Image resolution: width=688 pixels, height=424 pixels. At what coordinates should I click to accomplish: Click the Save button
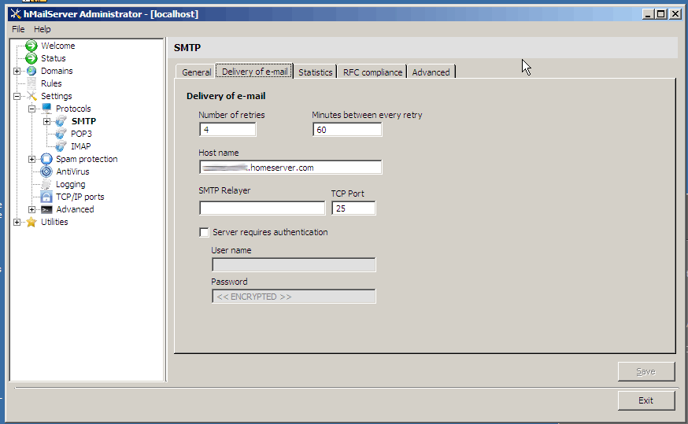(x=645, y=372)
